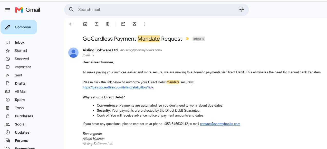Click the sender name Aisling Software Ltd.
The height and width of the screenshot is (149, 327).
[x=101, y=50]
